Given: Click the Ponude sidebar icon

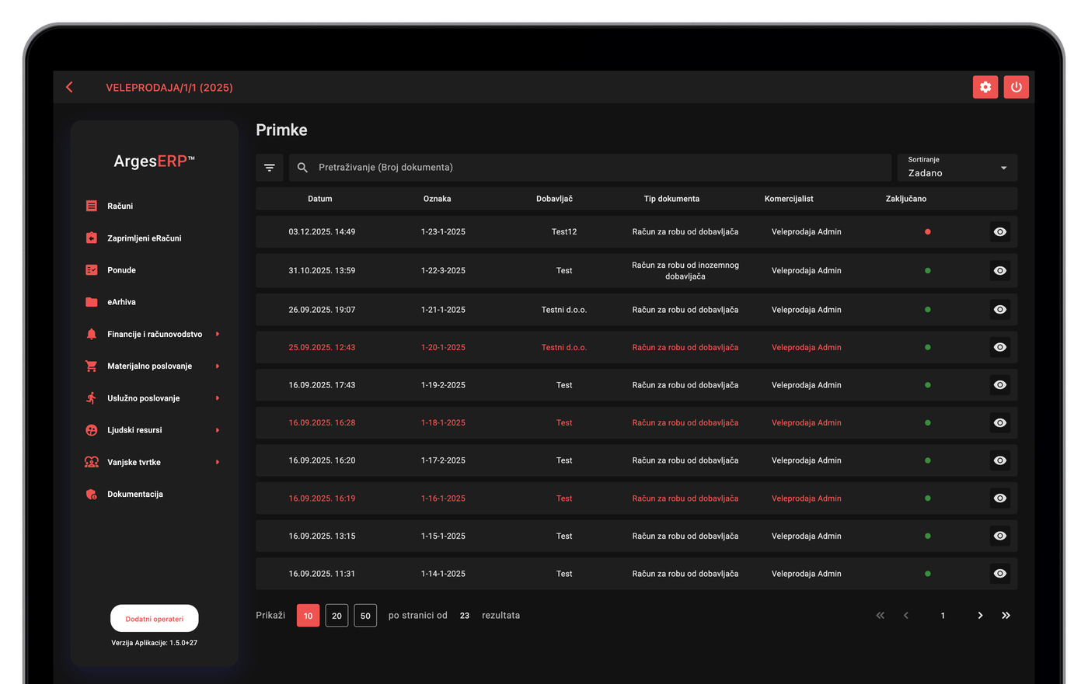Looking at the screenshot, I should coord(92,270).
